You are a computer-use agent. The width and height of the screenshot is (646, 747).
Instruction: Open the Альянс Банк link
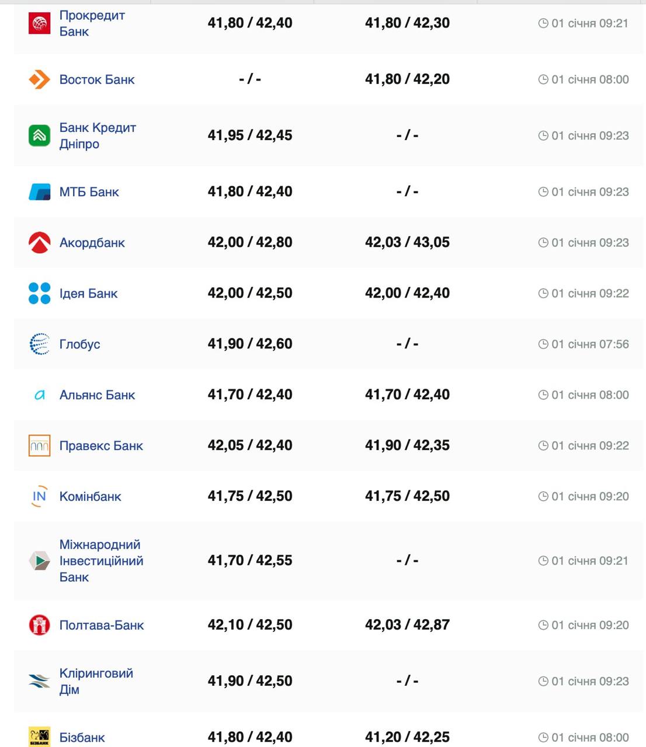click(97, 395)
